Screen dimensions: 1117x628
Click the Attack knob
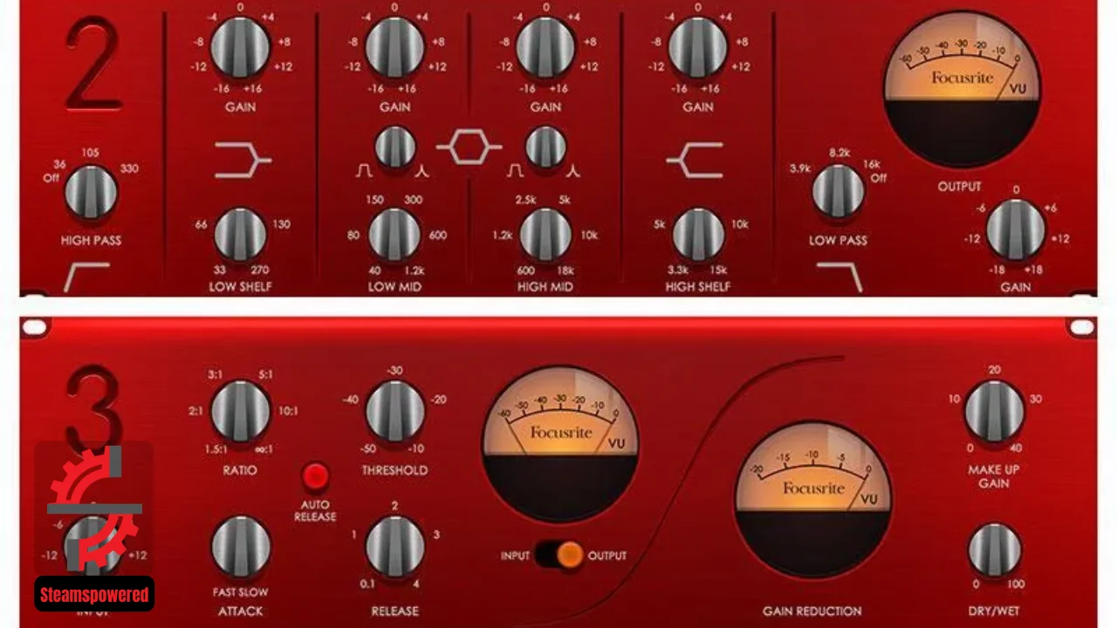coord(241,547)
